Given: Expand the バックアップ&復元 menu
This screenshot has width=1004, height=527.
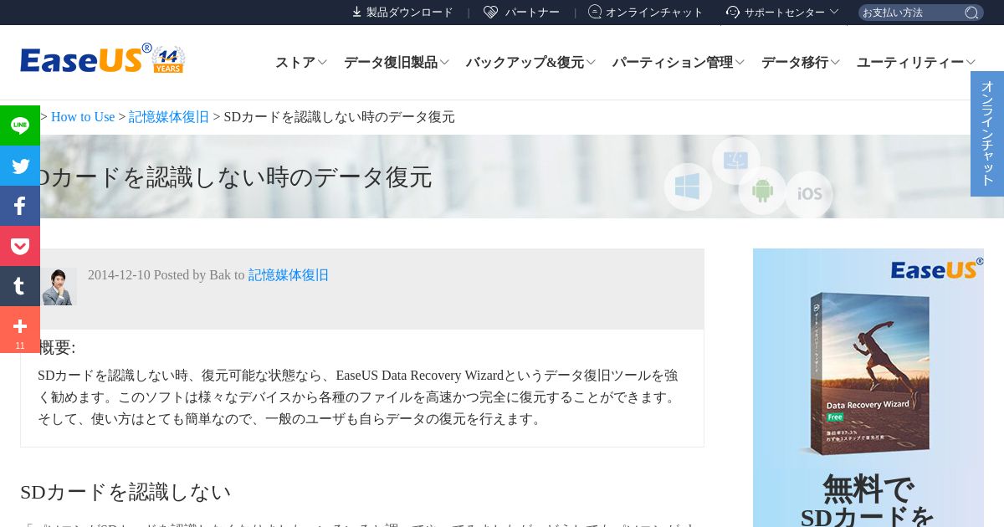Looking at the screenshot, I should [x=530, y=63].
